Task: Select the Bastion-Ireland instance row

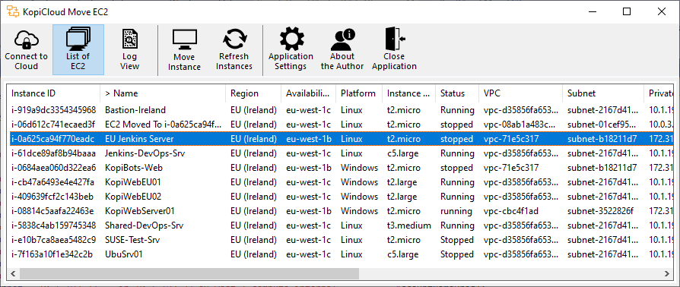Action: pos(341,110)
